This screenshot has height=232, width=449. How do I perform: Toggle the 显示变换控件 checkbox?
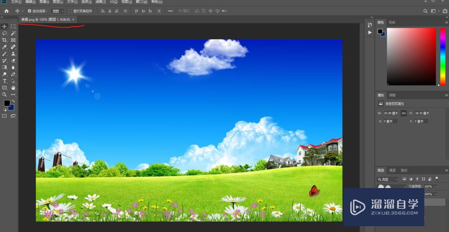(70, 11)
